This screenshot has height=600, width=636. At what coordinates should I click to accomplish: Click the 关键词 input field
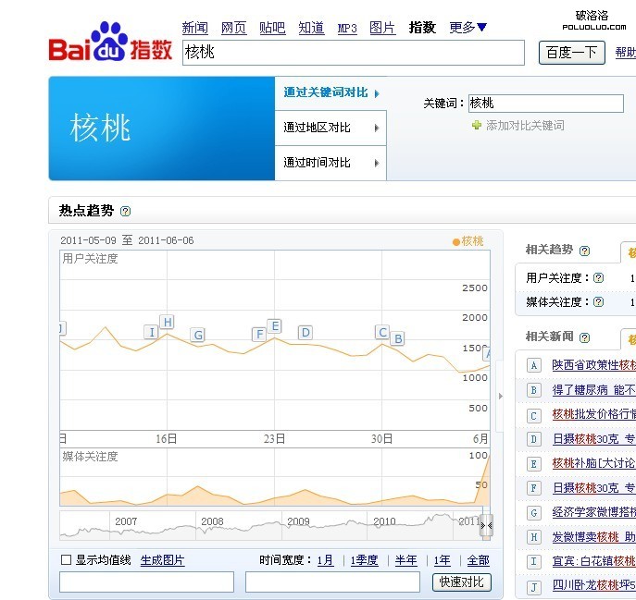coord(545,103)
